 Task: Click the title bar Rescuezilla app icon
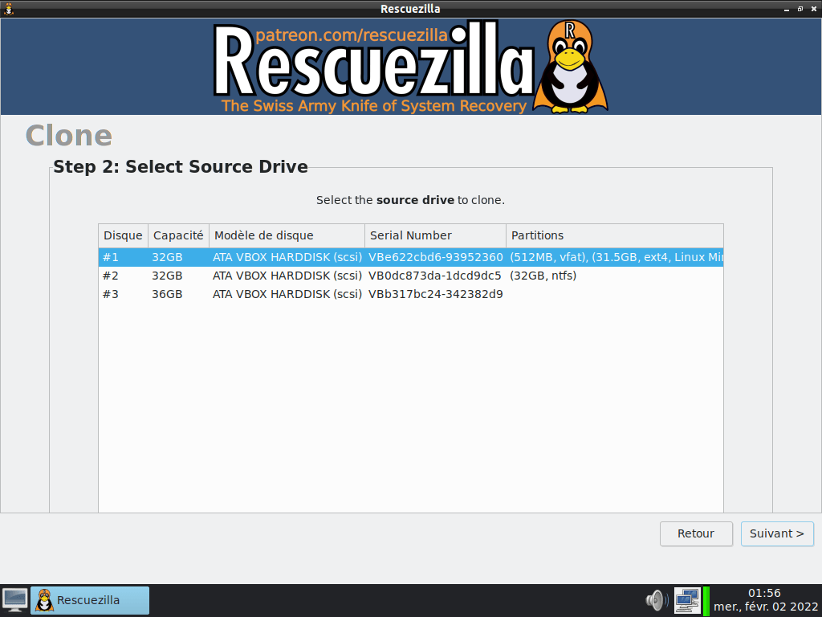point(9,9)
